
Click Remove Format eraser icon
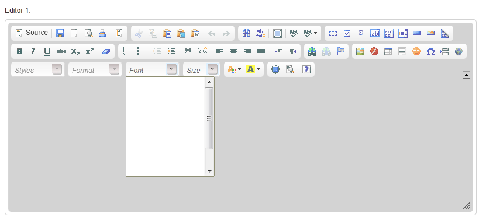point(106,51)
